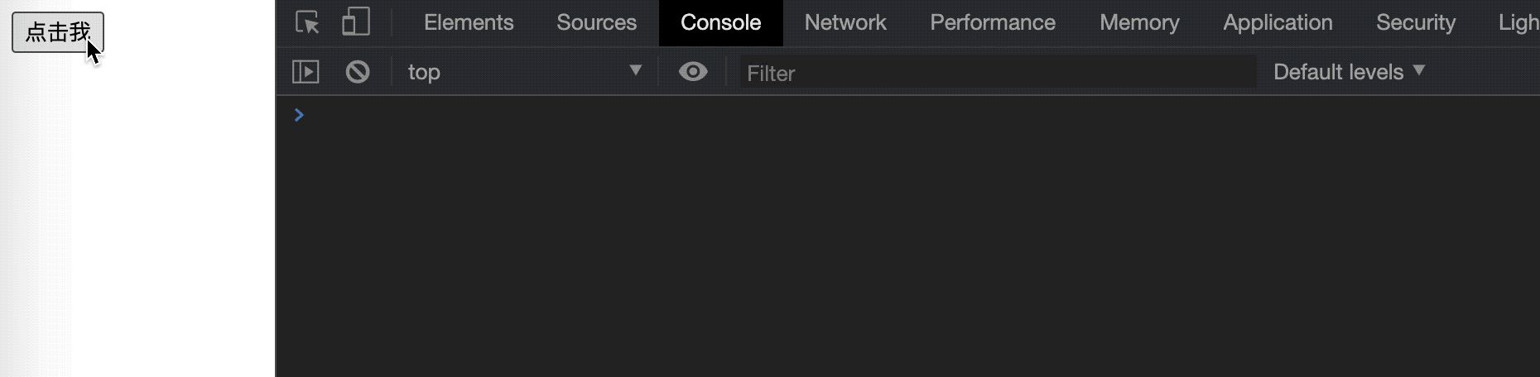
Task: Switch to the Memory tab
Action: [x=1139, y=22]
